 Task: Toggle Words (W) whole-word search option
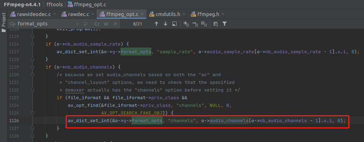106,24
